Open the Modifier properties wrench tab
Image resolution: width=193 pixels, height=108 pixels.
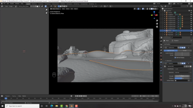click(161, 62)
